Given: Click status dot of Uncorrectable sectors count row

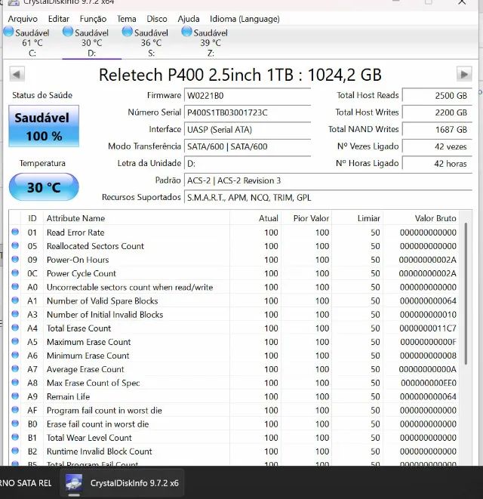Looking at the screenshot, I should pos(15,286).
